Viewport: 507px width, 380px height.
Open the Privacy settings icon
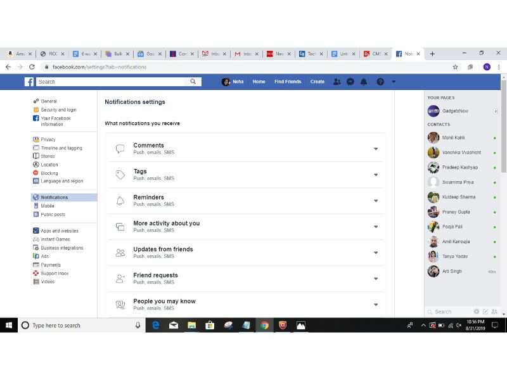[x=36, y=139]
